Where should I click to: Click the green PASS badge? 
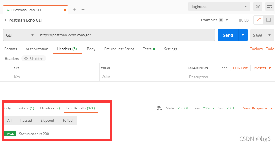pyautogui.click(x=10, y=134)
